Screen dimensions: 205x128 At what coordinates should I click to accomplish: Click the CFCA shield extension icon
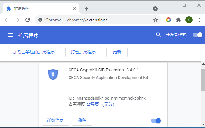(53, 75)
